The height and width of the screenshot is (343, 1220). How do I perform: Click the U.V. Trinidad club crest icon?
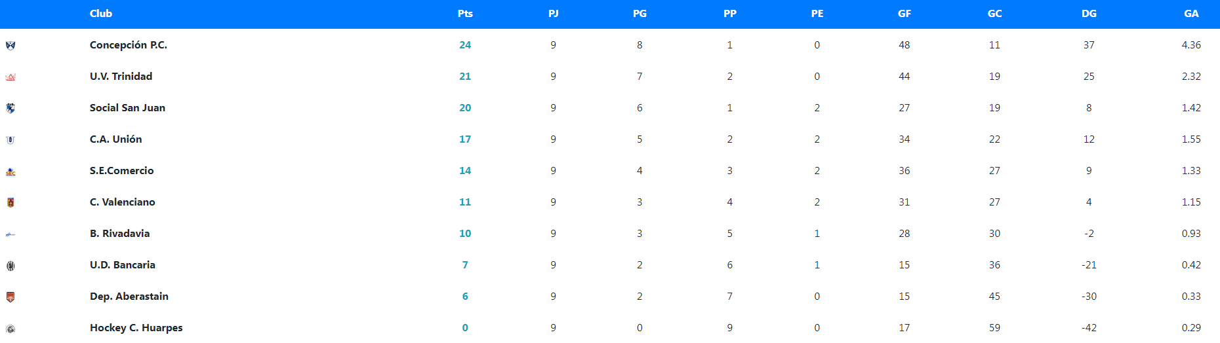pos(10,77)
